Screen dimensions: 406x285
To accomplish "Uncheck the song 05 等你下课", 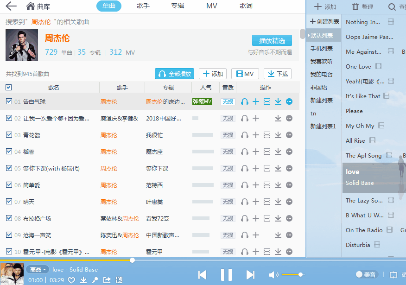I will [9, 168].
